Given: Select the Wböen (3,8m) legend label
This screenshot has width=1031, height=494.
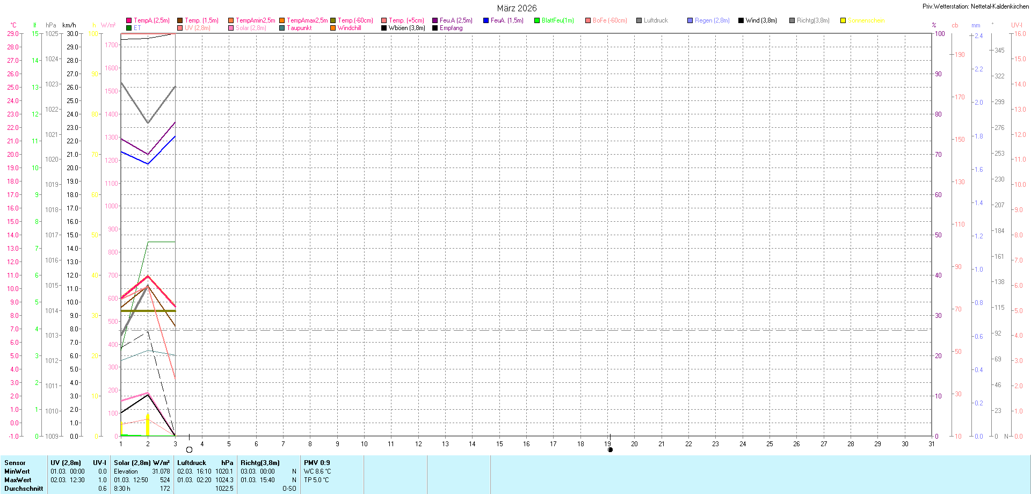Looking at the screenshot, I should coord(406,28).
